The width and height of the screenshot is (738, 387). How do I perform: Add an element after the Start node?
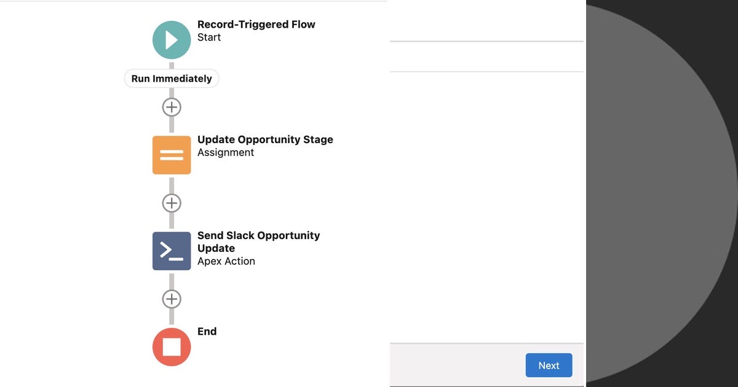click(x=171, y=106)
